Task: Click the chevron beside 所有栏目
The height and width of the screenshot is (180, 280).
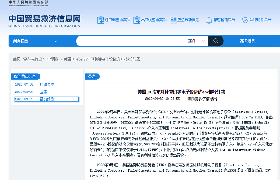Action: (56, 41)
